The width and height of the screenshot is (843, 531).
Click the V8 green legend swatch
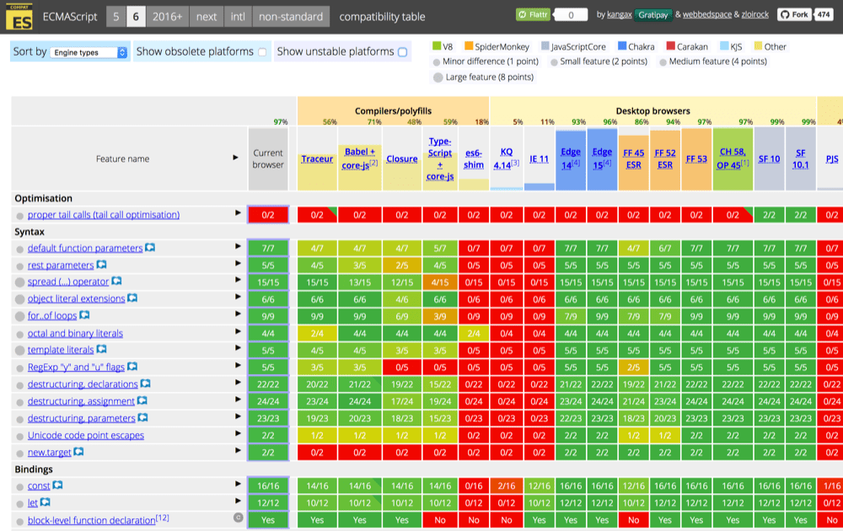click(437, 46)
